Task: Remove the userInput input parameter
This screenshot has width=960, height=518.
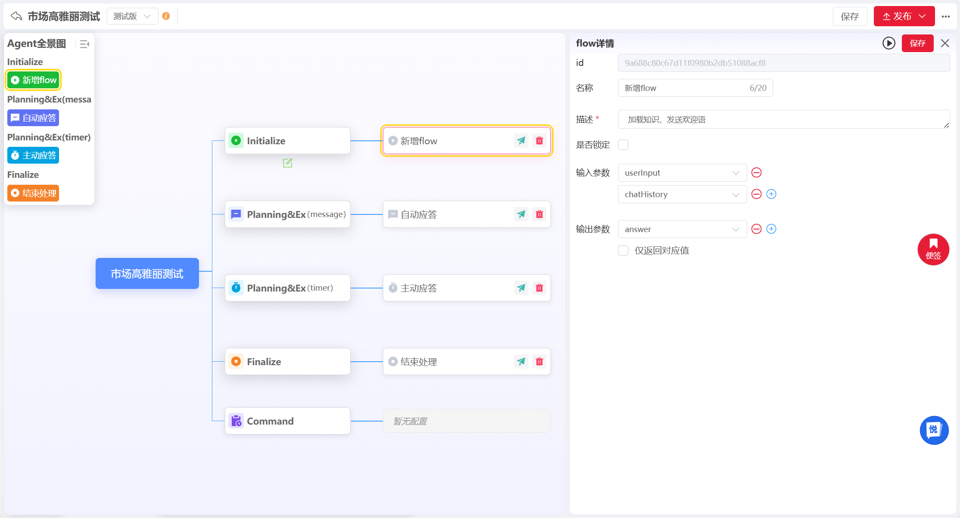Action: coord(756,173)
